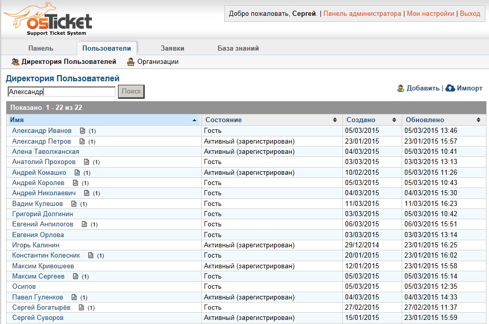Click the Импорт cloud icon
The height and width of the screenshot is (324, 489).
450,88
